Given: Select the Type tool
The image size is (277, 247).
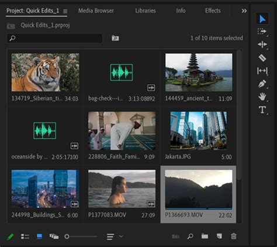Looking at the screenshot, I should click(262, 110).
